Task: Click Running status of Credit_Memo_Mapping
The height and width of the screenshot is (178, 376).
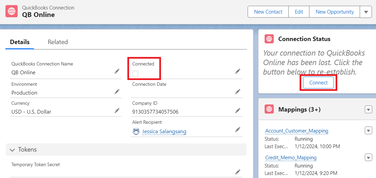Action: coord(304,166)
